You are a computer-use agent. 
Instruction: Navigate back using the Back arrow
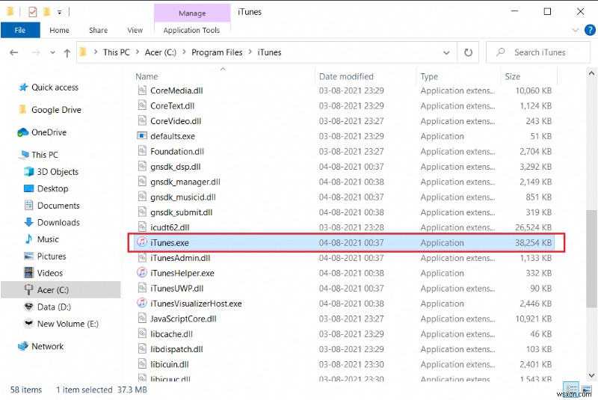pyautogui.click(x=14, y=52)
